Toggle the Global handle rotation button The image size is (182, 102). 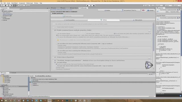click(x=27, y=5)
